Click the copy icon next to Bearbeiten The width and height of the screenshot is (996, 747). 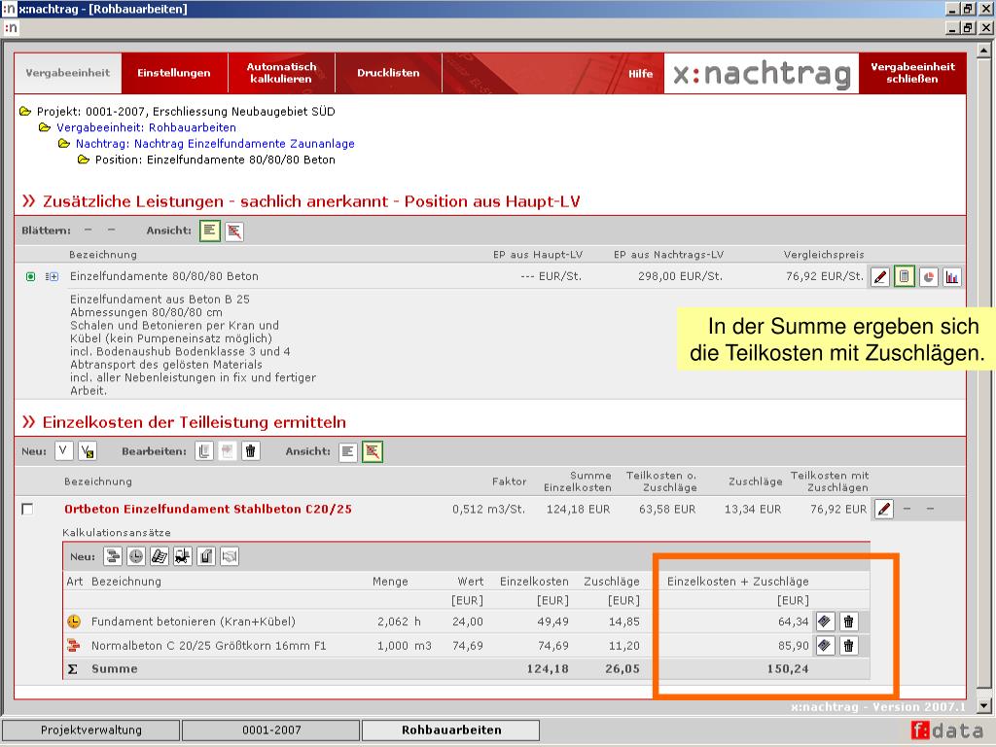pyautogui.click(x=204, y=451)
